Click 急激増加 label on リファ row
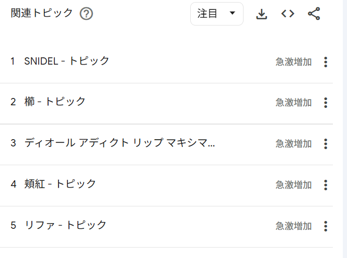 (x=294, y=226)
